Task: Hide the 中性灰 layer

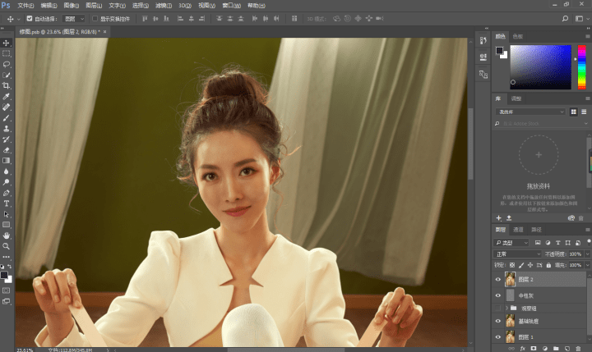Action: point(498,295)
